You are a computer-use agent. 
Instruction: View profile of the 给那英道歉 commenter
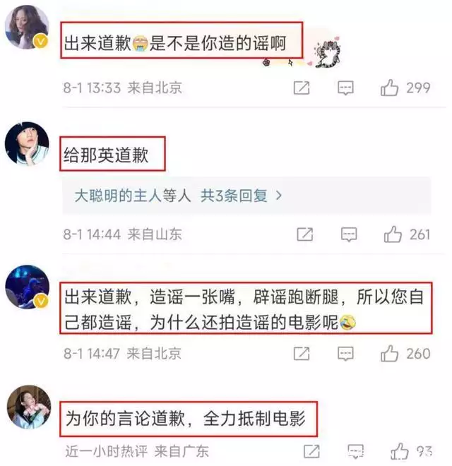[27, 143]
